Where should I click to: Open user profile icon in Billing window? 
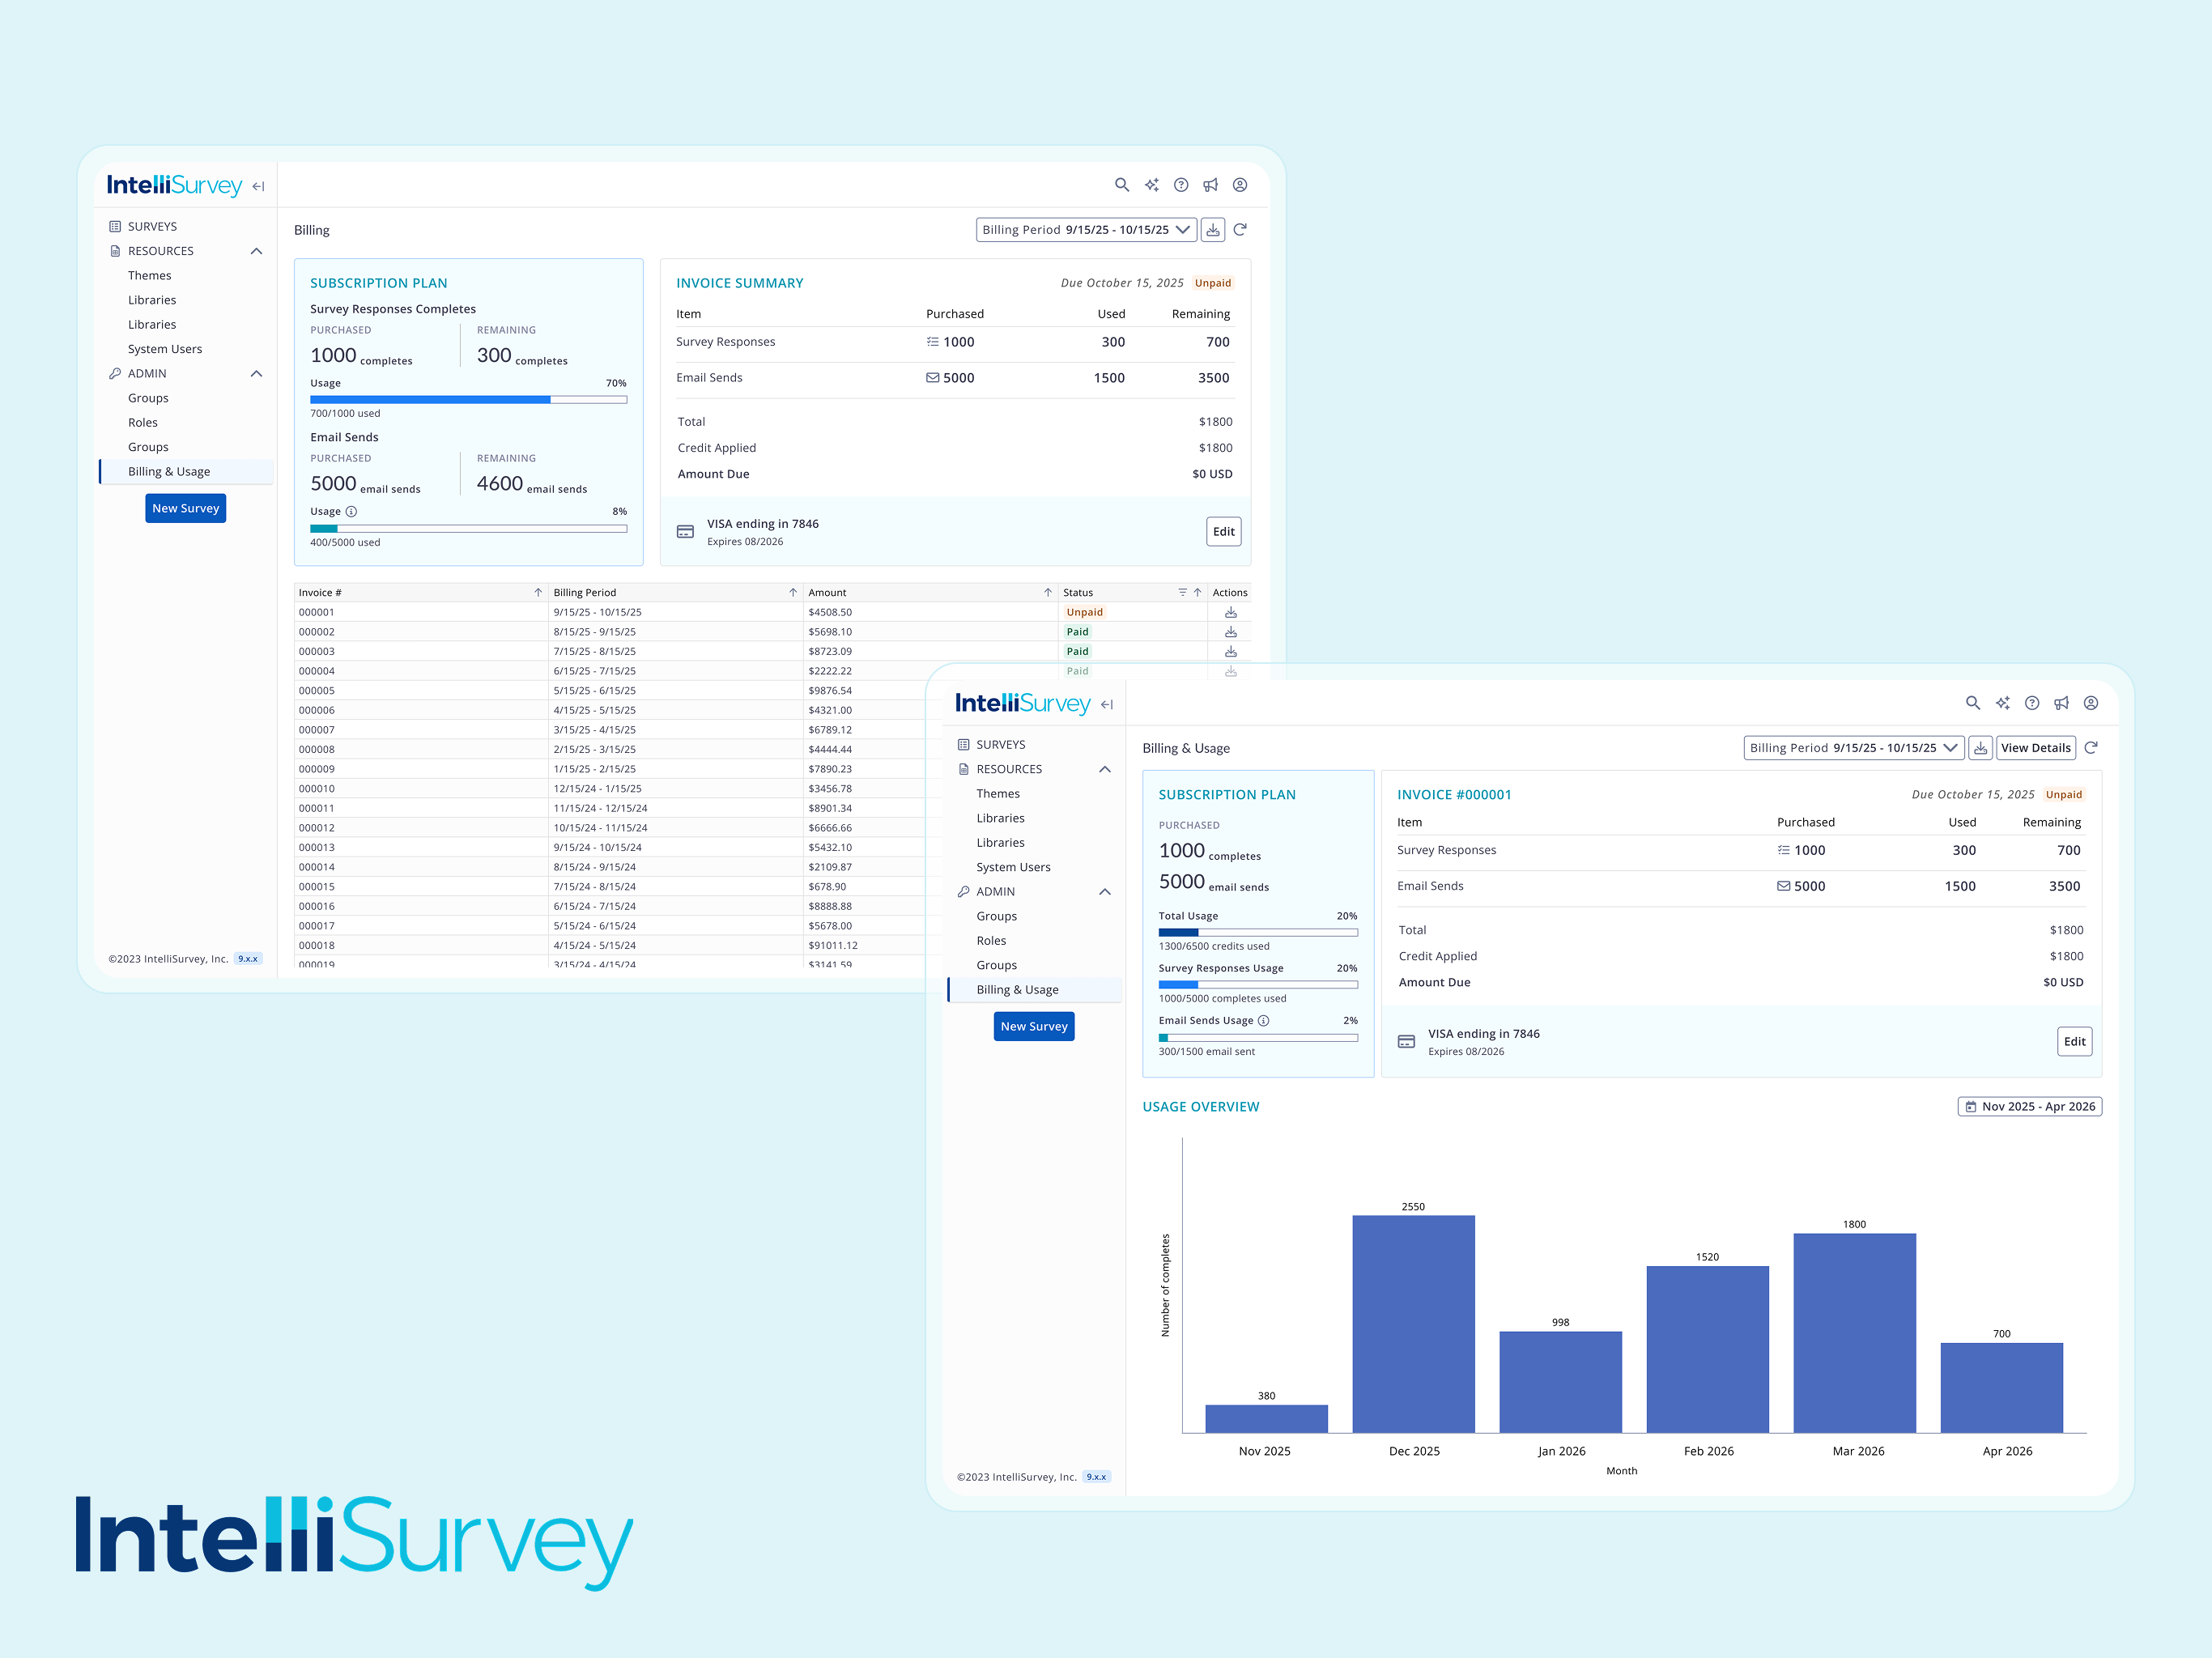[1240, 185]
